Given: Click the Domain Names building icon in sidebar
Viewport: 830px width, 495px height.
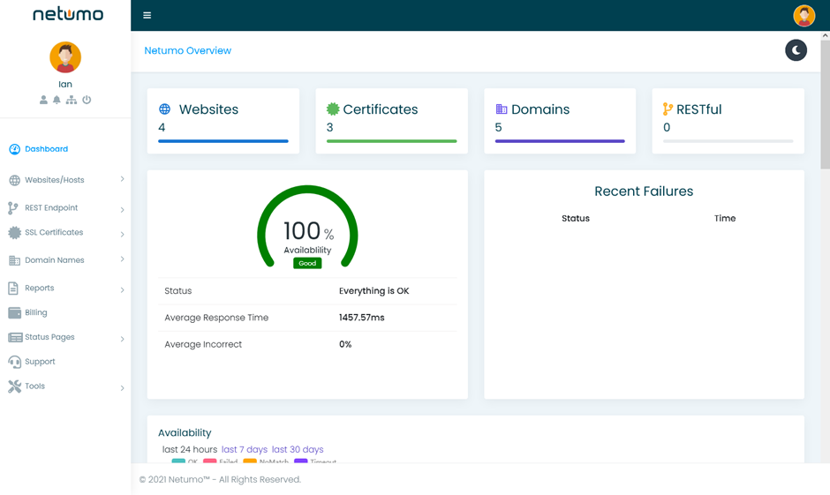Looking at the screenshot, I should click(x=14, y=260).
